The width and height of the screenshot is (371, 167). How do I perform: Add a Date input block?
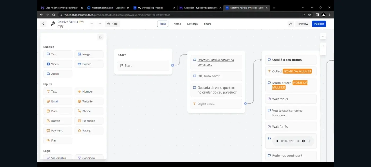coord(58,111)
